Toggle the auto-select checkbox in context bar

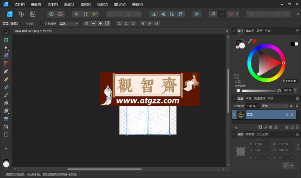pos(42,23)
